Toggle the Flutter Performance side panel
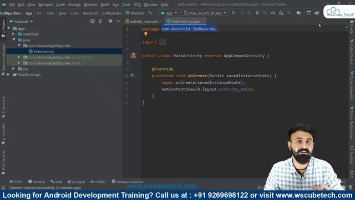This screenshot has height=200, width=355. (352, 122)
